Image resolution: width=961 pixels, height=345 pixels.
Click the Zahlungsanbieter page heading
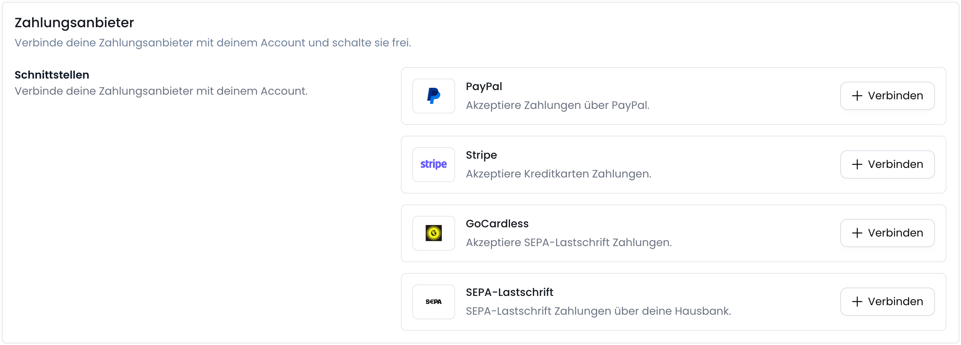point(74,23)
